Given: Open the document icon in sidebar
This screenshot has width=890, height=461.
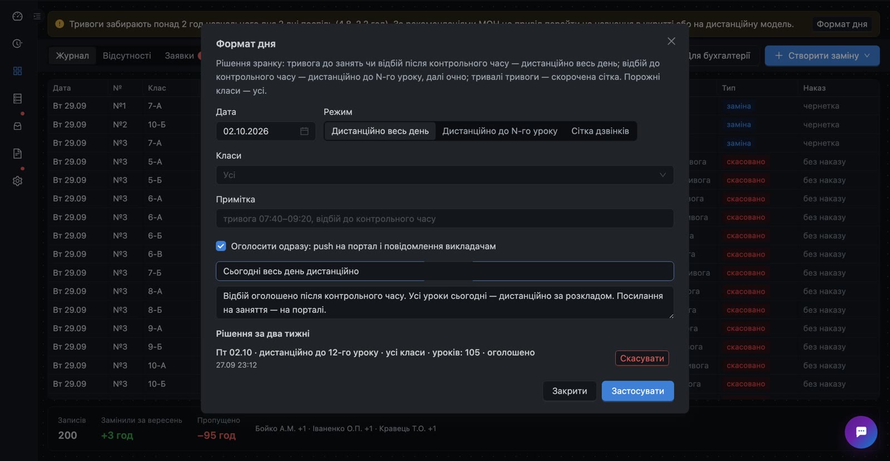Looking at the screenshot, I should [17, 153].
